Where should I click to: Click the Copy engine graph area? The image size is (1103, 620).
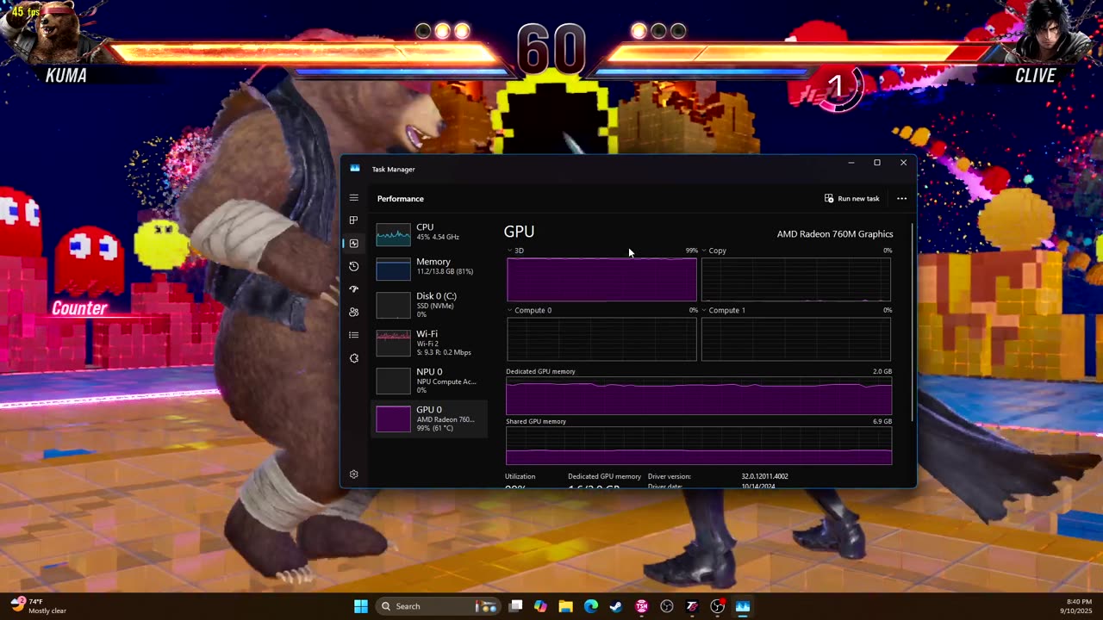(796, 280)
